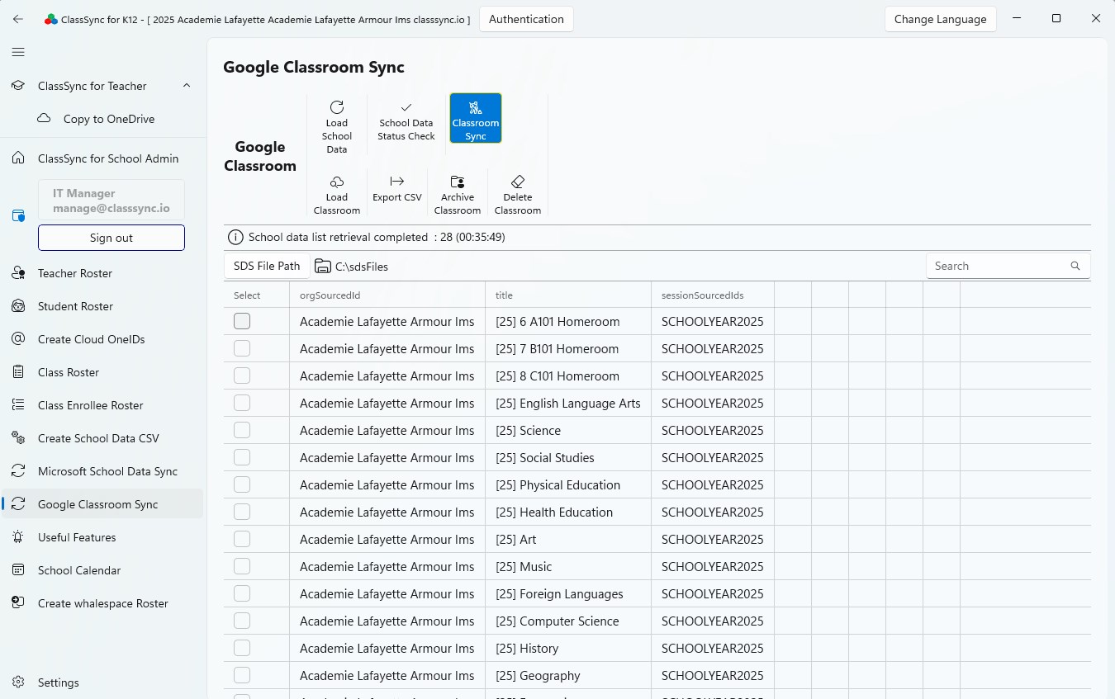Open the folder icon next to C:\sdsFiles
Viewport: 1115px width, 699px height.
[322, 267]
